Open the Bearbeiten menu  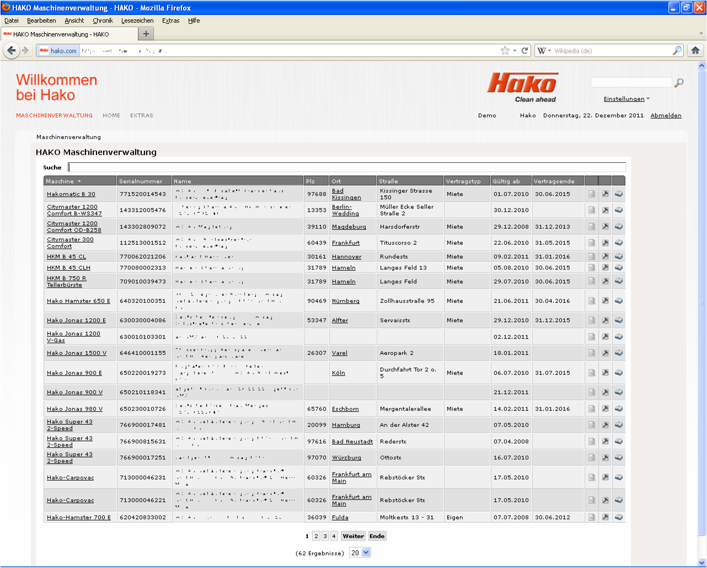click(41, 21)
